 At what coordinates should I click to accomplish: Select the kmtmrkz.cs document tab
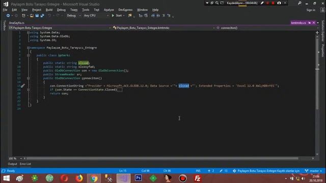pos(298,23)
